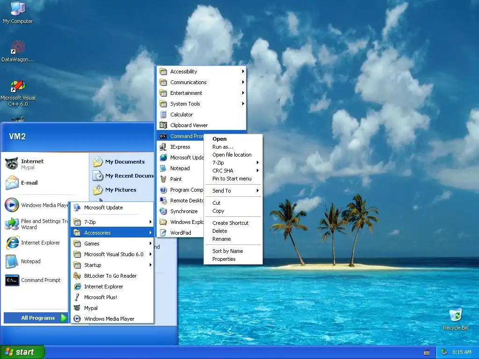Click the VM2 user name header
Image resolution: width=479 pixels, height=359 pixels.
click(x=17, y=136)
